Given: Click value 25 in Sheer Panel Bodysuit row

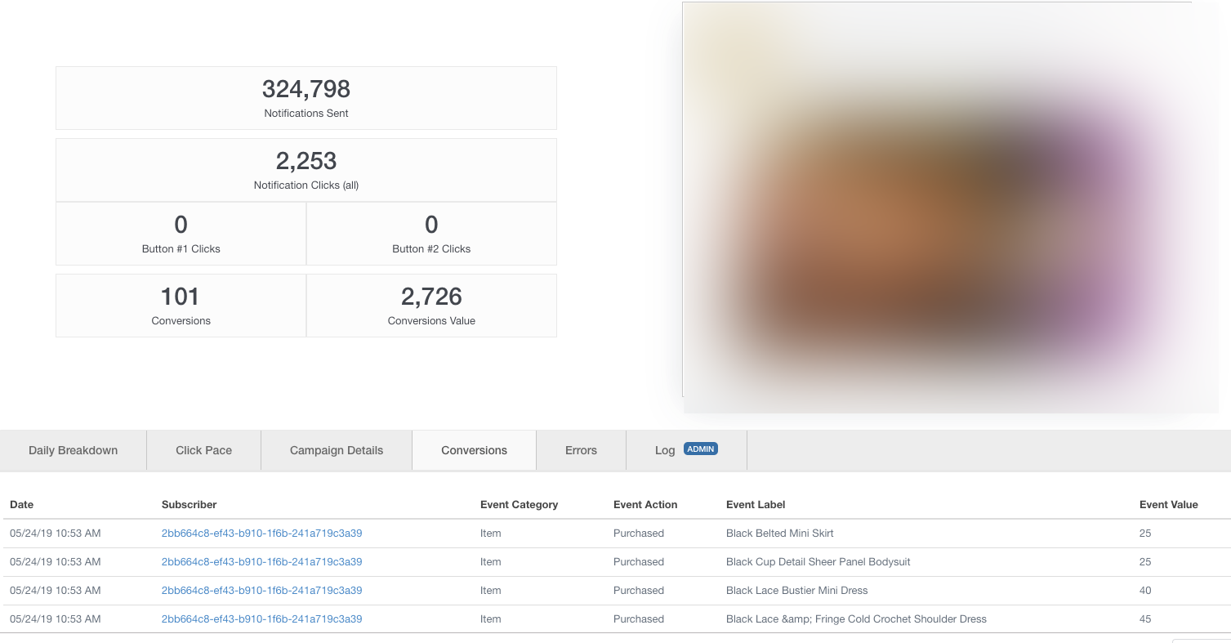Looking at the screenshot, I should tap(1145, 562).
